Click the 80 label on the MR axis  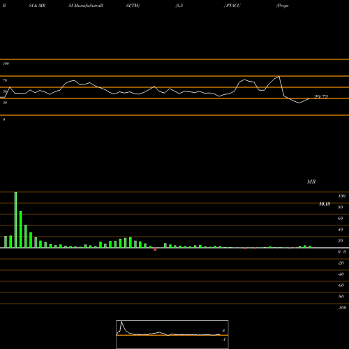tap(340, 207)
